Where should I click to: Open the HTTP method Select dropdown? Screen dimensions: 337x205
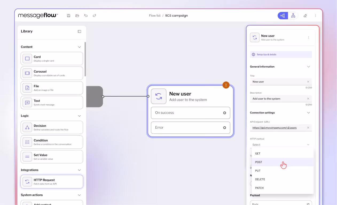pyautogui.click(x=281, y=144)
